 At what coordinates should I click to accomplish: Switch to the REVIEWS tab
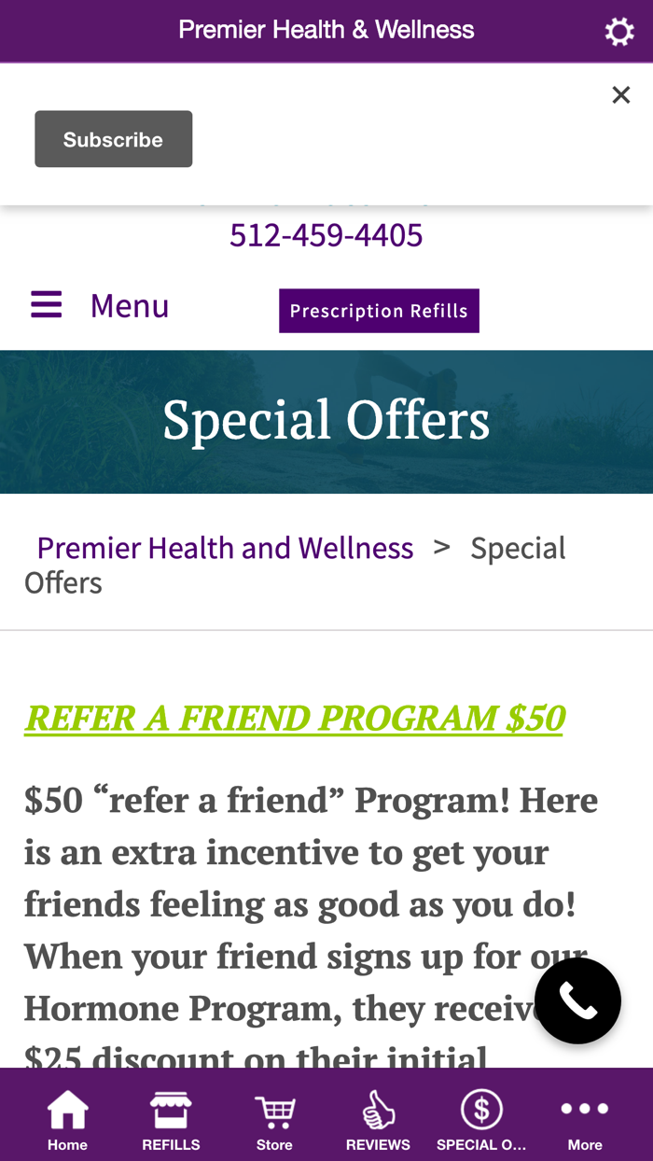[x=378, y=1116]
